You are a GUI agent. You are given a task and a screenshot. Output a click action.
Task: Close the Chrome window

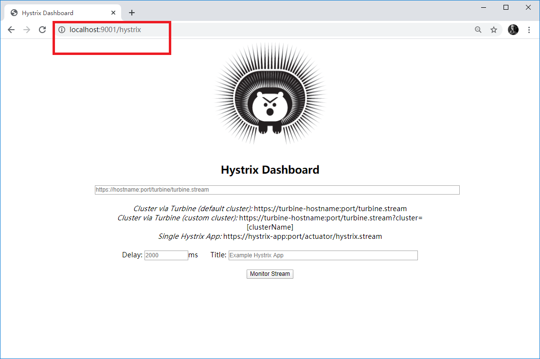click(x=528, y=8)
